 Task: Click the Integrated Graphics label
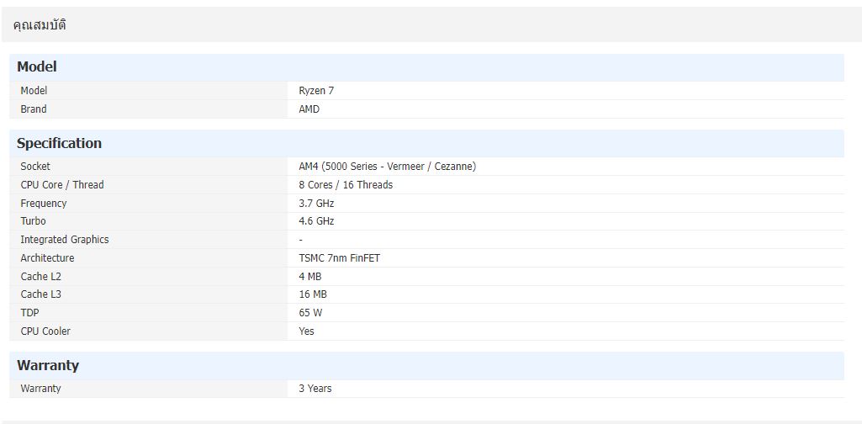tap(65, 240)
